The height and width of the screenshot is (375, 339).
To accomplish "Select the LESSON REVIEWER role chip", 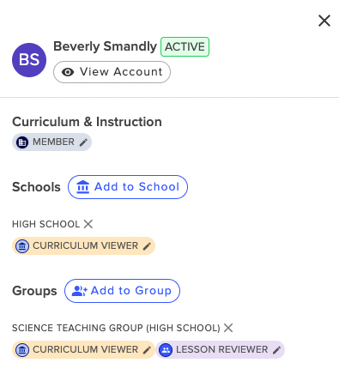I will [x=220, y=350].
